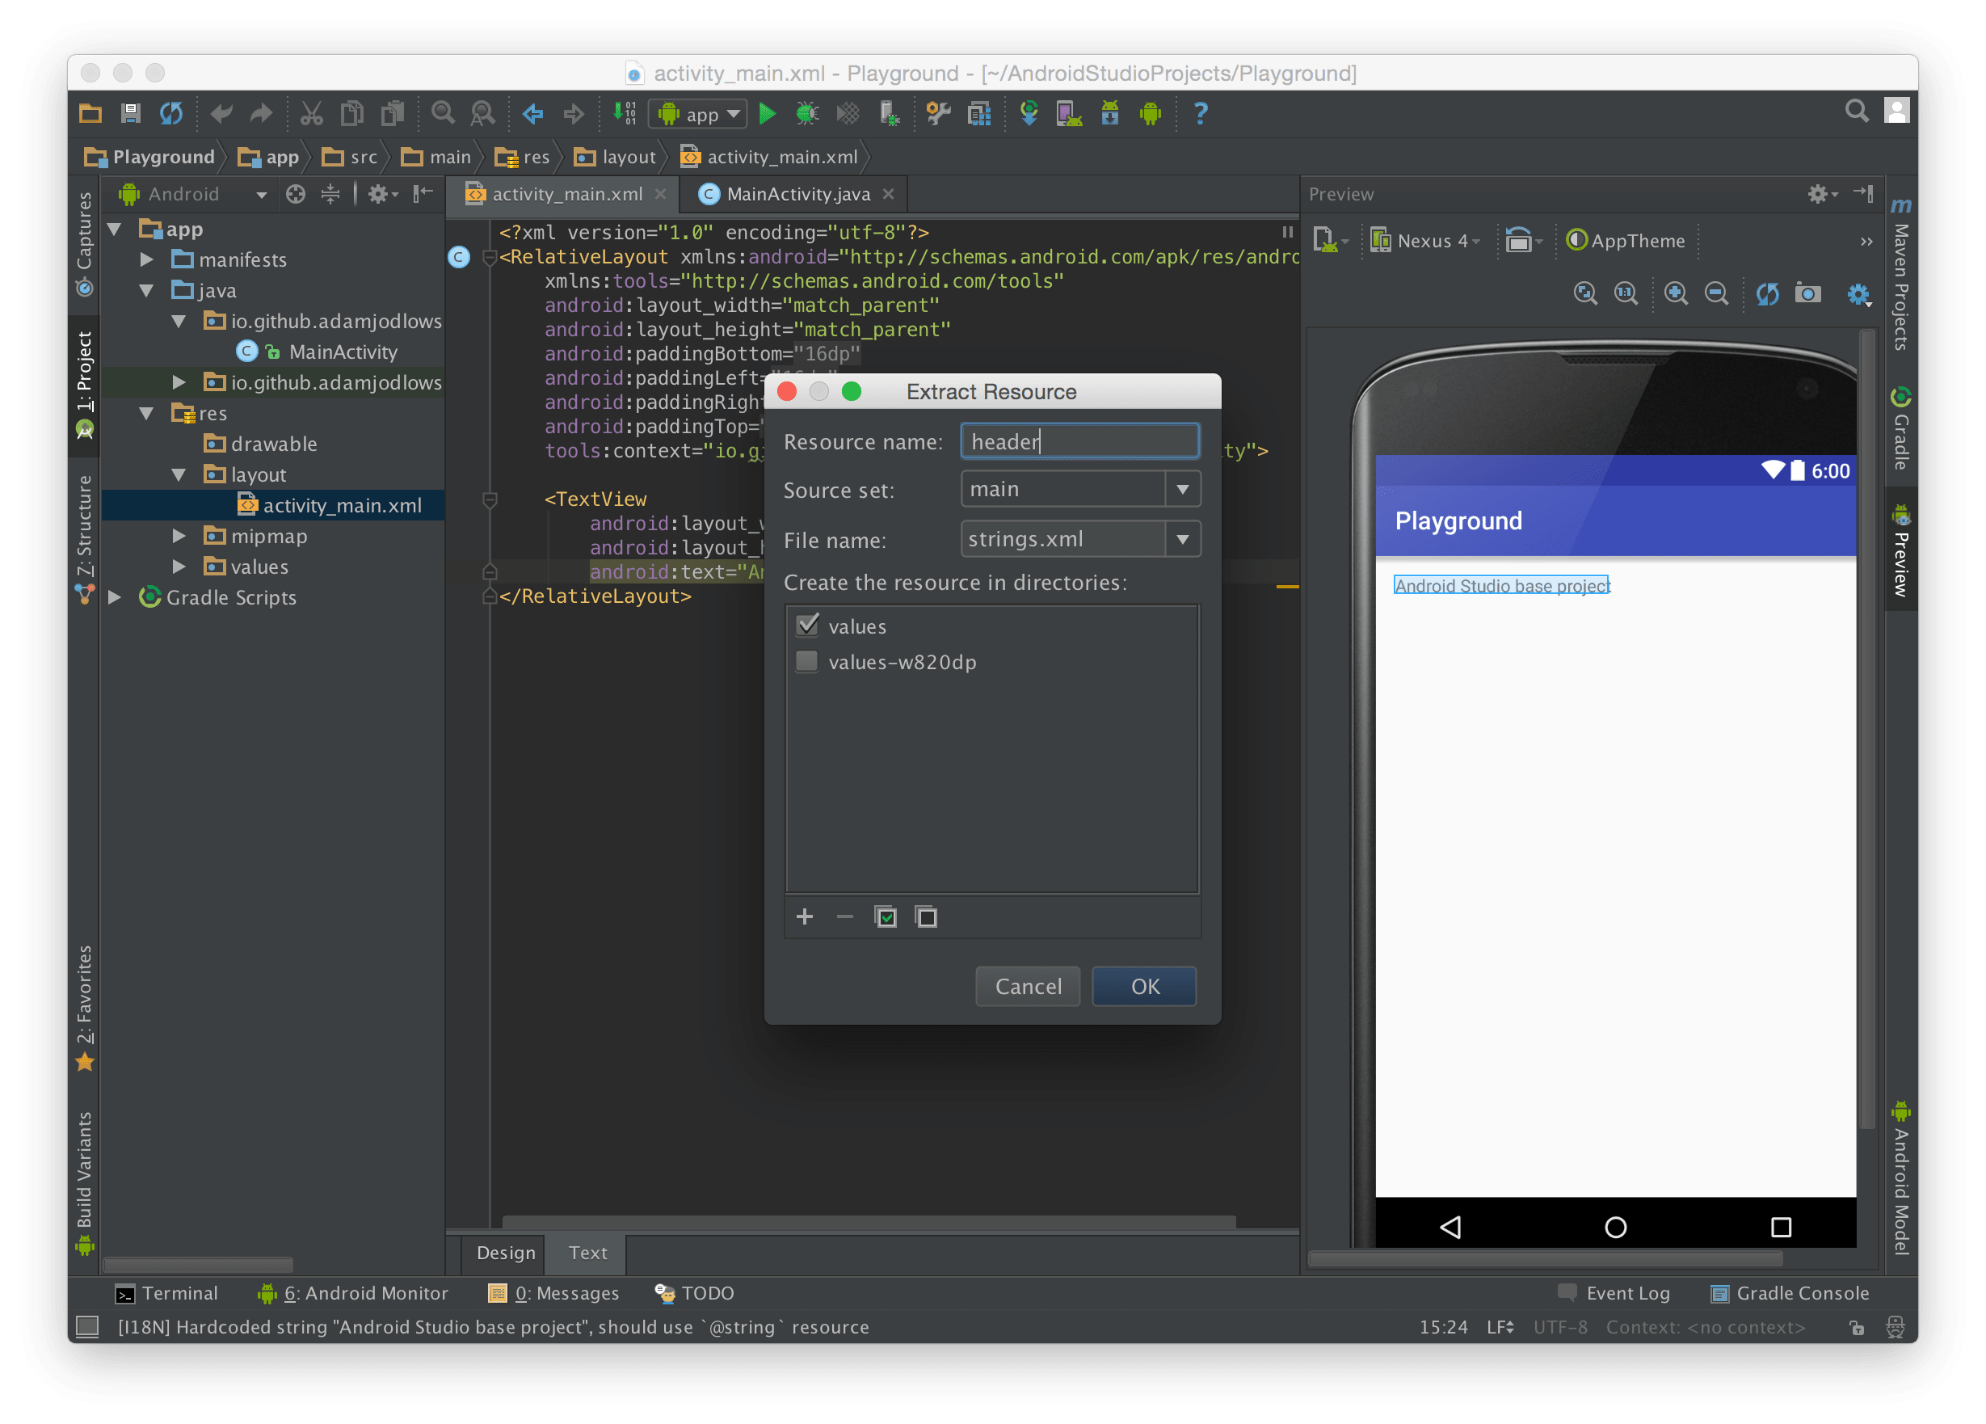Cancel the Extract Resource dialog
The height and width of the screenshot is (1424, 1986).
pos(1027,986)
